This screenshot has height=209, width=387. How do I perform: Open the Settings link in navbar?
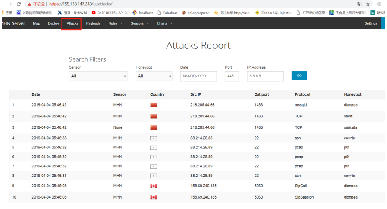point(370,23)
